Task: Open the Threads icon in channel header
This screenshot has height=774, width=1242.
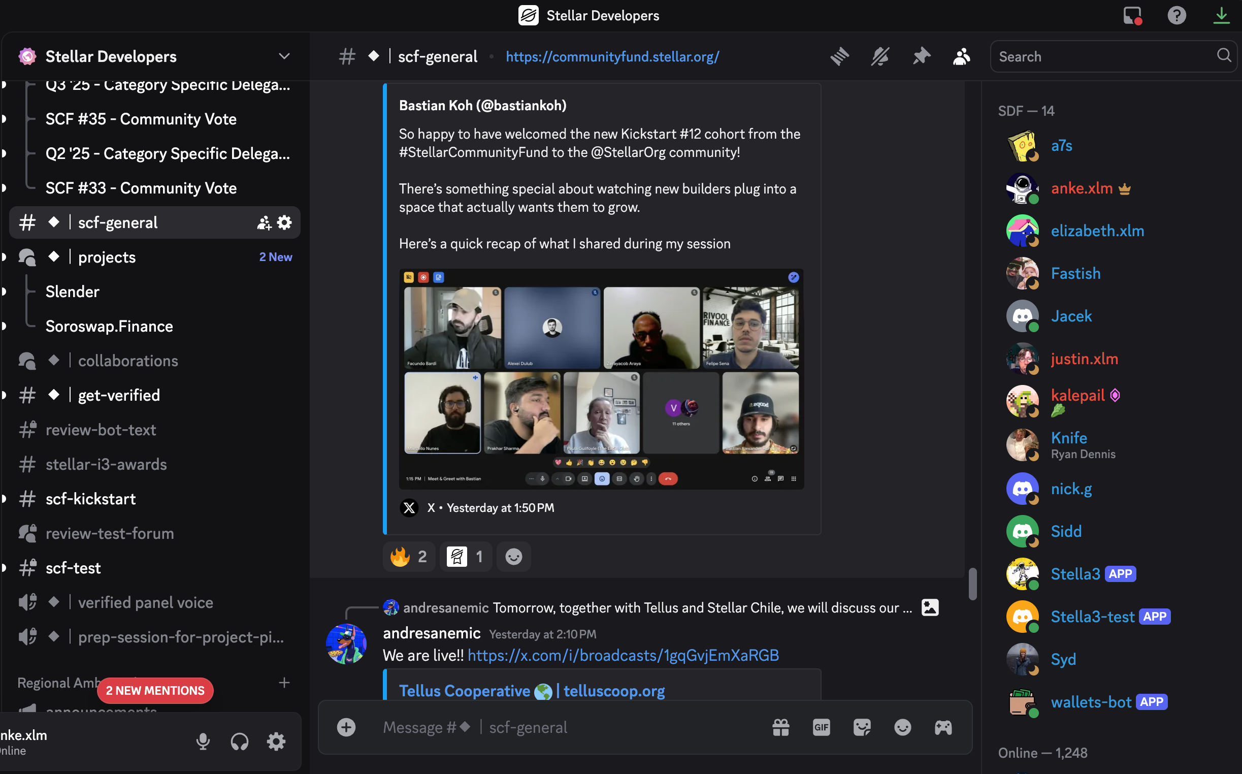Action: click(839, 56)
